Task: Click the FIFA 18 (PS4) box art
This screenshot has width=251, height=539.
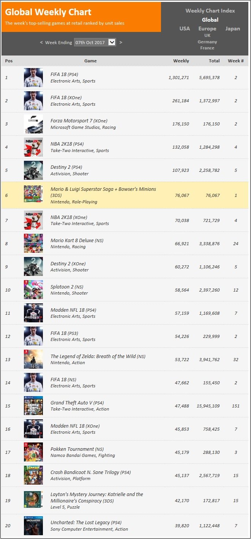Action: tap(33, 78)
